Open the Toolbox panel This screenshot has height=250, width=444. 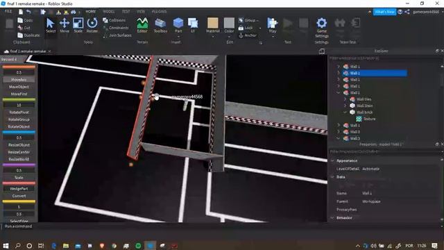coord(160,25)
